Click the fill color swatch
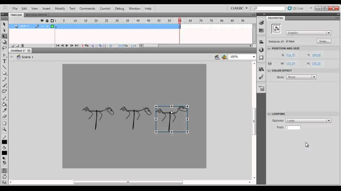This screenshot has width=341, height=191. pyautogui.click(x=4, y=153)
